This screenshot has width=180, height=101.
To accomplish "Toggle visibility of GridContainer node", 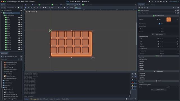I will 21,15.
